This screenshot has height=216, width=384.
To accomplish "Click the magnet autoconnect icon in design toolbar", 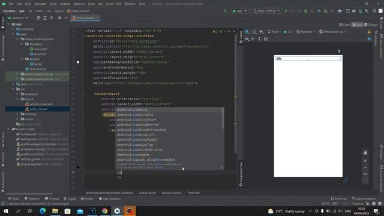I will coord(266,39).
